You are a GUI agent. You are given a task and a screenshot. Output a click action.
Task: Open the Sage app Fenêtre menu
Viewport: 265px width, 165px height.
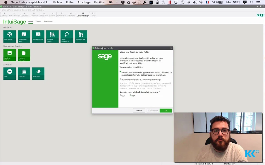(x=39, y=10)
